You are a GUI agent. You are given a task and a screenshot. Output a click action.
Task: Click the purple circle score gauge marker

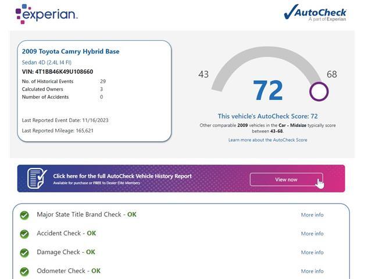319,92
